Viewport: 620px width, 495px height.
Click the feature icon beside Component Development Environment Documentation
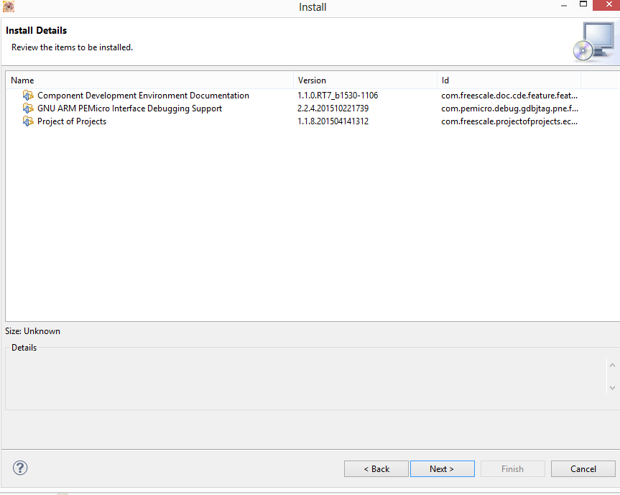[x=28, y=96]
